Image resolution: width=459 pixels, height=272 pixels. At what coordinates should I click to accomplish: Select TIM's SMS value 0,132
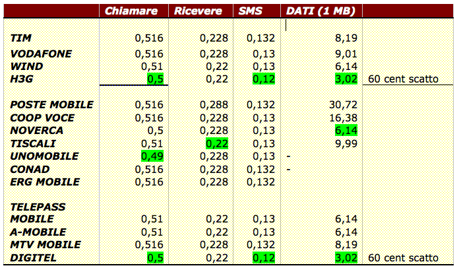(260, 38)
